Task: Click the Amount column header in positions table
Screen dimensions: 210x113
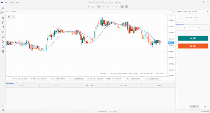Action: tap(57, 86)
